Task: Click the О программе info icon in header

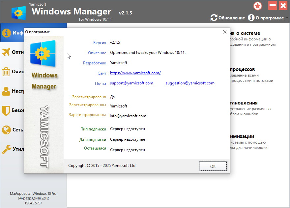Action: pos(251,18)
